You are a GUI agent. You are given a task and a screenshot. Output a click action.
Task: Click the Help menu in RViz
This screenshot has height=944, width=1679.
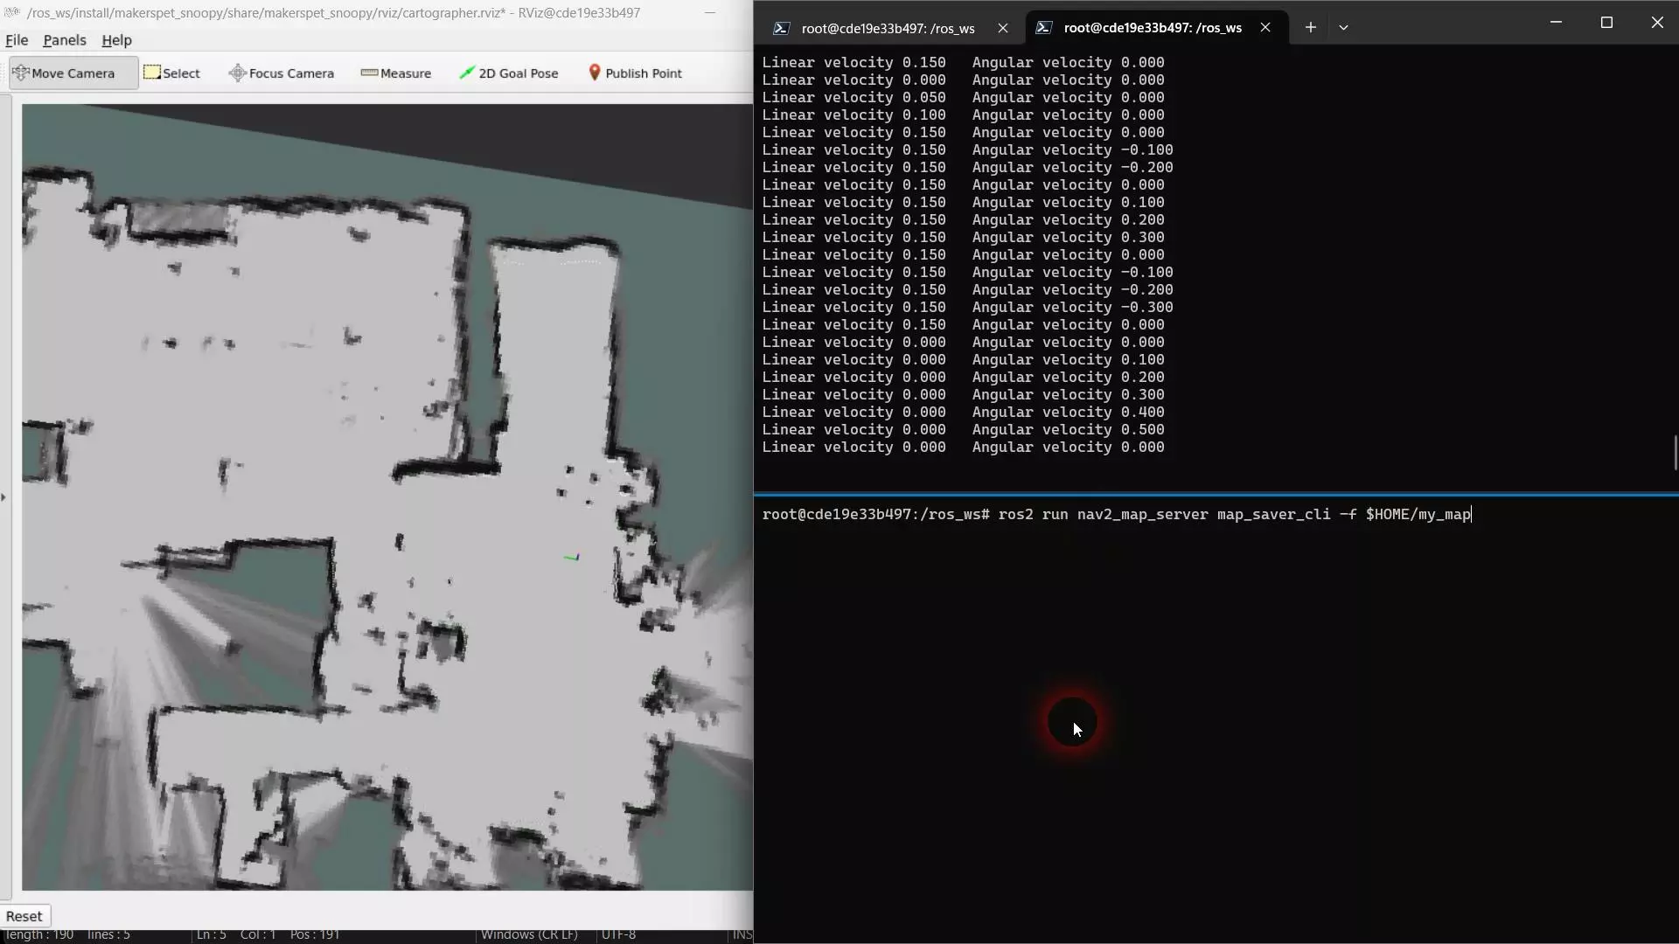pos(115,39)
